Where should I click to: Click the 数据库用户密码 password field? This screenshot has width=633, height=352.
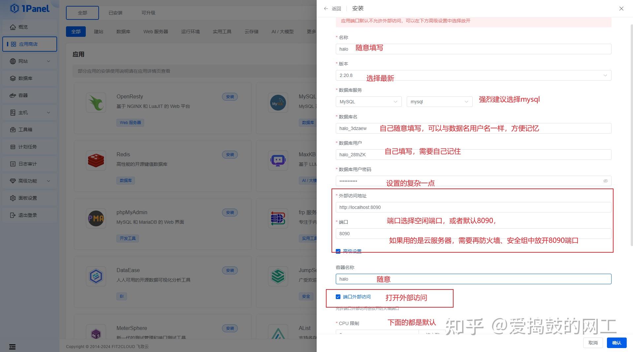pos(473,181)
